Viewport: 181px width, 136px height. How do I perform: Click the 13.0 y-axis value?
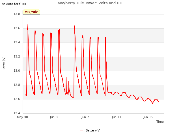point(17,71)
